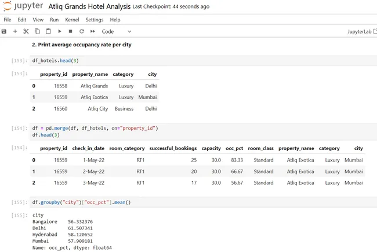Click the Mumbai 57.909181 output line
Screen dimensions: 377x252
tap(63, 241)
